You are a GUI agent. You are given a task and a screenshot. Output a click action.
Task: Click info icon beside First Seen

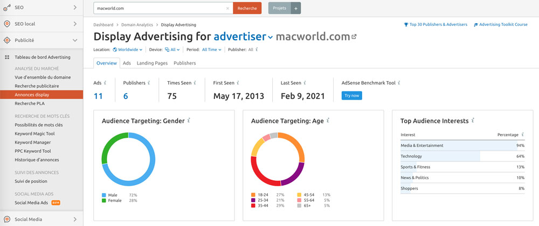(x=238, y=83)
